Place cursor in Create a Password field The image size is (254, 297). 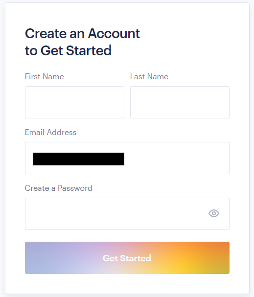point(127,214)
